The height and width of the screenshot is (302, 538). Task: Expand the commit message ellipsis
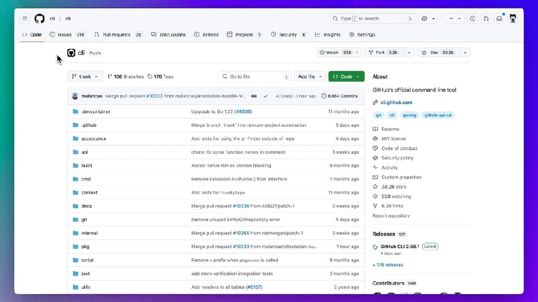(254, 96)
